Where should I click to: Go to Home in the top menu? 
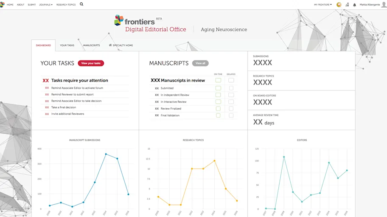[10, 5]
